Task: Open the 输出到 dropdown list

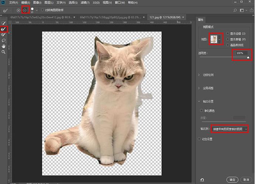Action: point(230,129)
